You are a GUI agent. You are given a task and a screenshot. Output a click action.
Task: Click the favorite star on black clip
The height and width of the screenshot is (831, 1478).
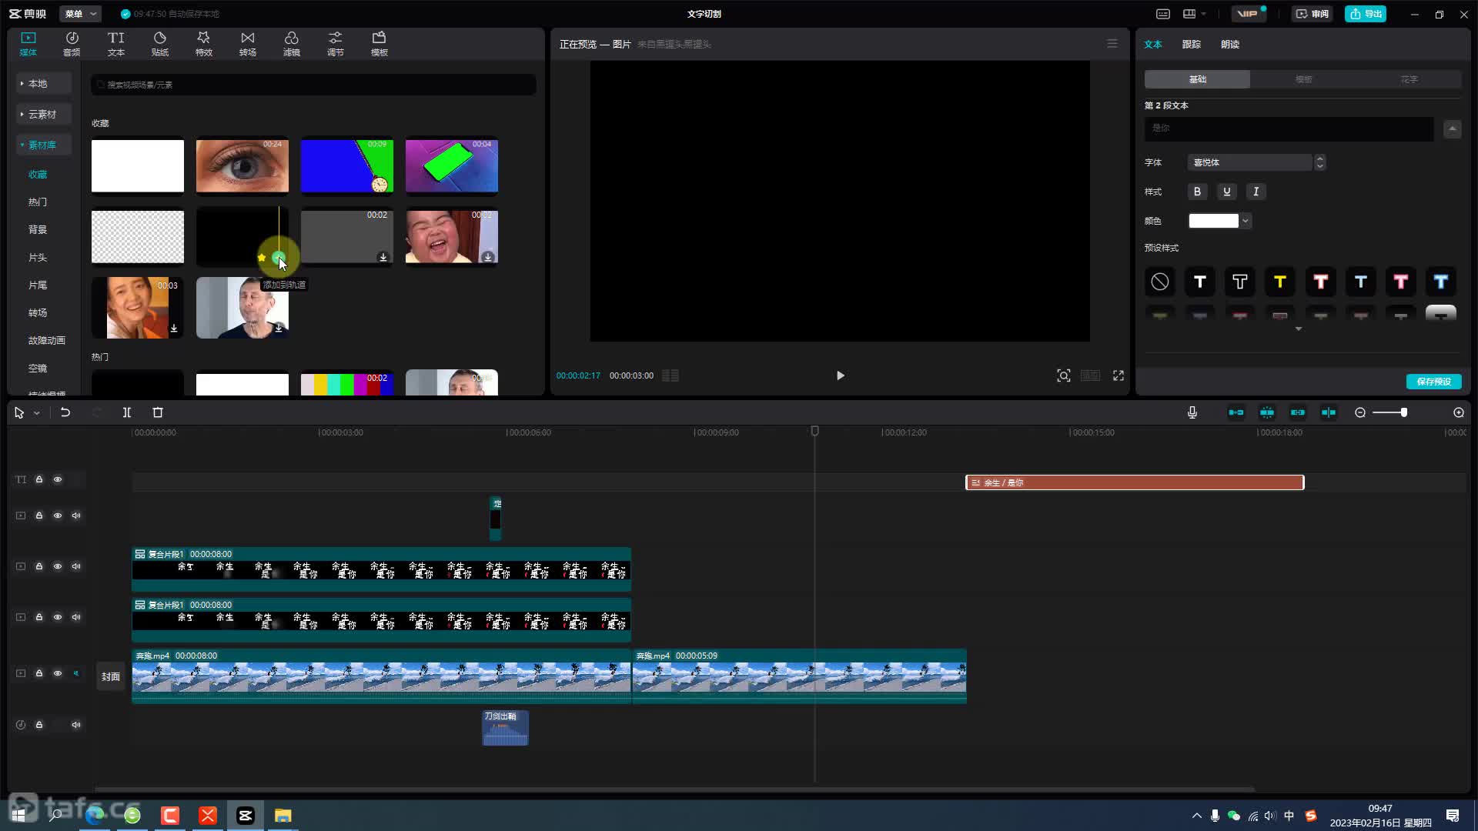point(262,258)
